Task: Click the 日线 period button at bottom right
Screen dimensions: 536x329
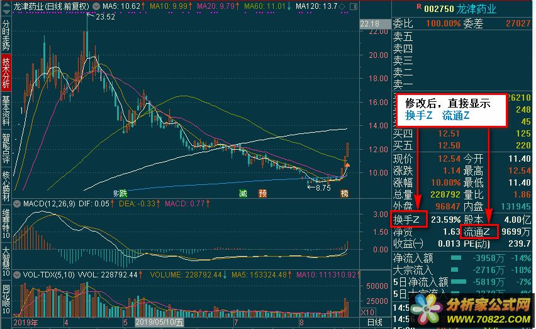Action: (375, 322)
